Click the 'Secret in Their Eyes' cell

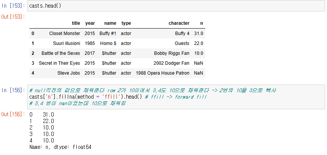(59, 63)
